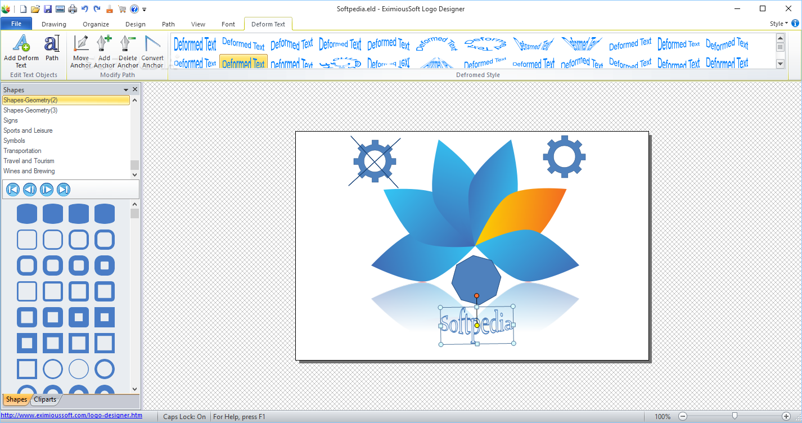Select the Symbols category
This screenshot has height=423, width=802.
click(66, 141)
